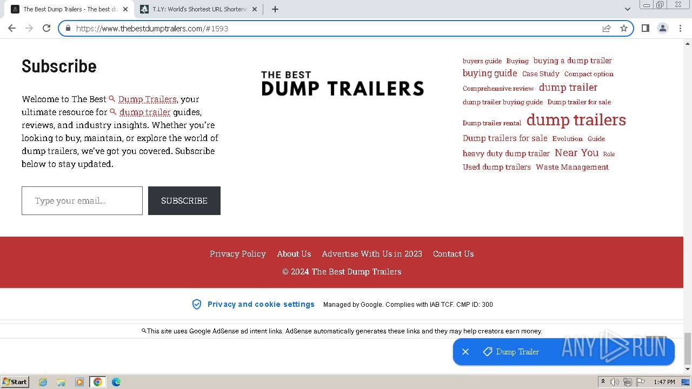Image resolution: width=692 pixels, height=389 pixels.
Task: Open Advertise With Us in 2023 link
Action: pyautogui.click(x=372, y=254)
